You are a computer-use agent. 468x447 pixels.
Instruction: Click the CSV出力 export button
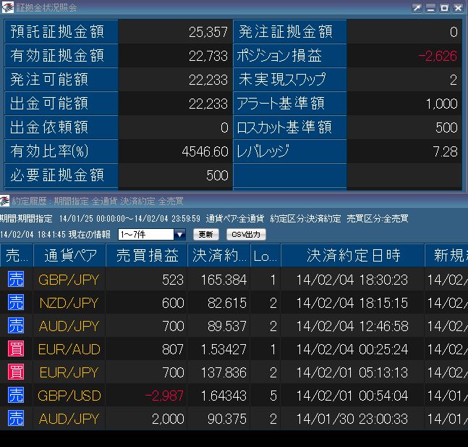[246, 235]
